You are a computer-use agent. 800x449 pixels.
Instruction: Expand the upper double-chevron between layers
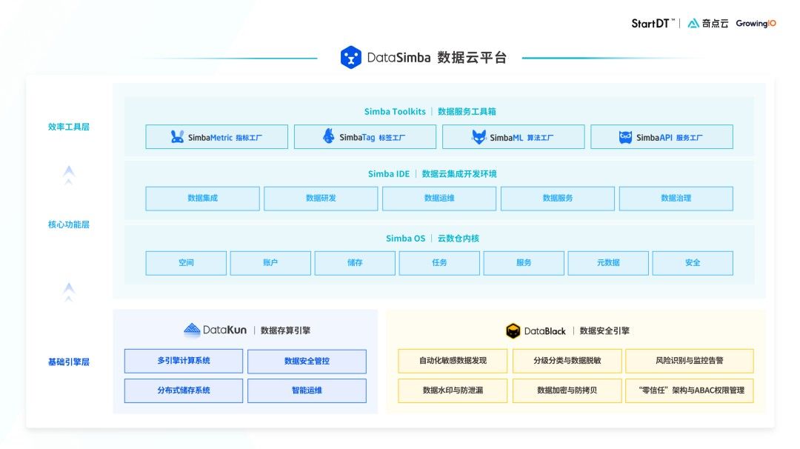69,174
